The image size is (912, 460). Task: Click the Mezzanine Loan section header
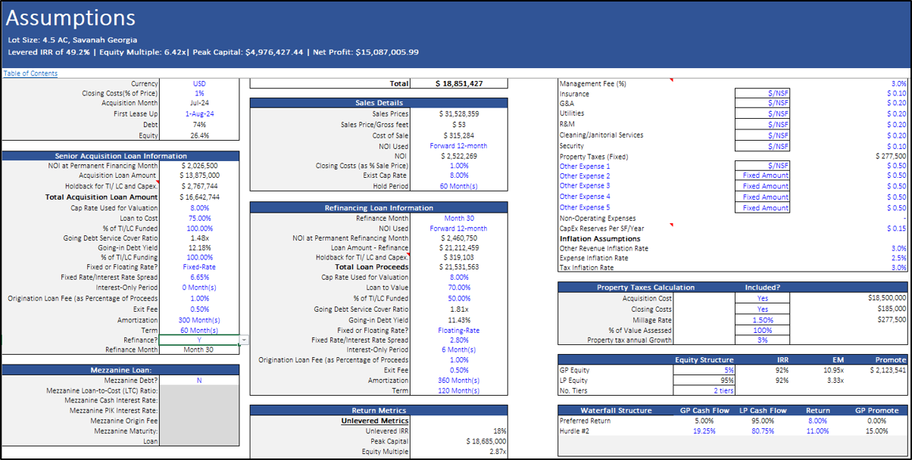121,370
